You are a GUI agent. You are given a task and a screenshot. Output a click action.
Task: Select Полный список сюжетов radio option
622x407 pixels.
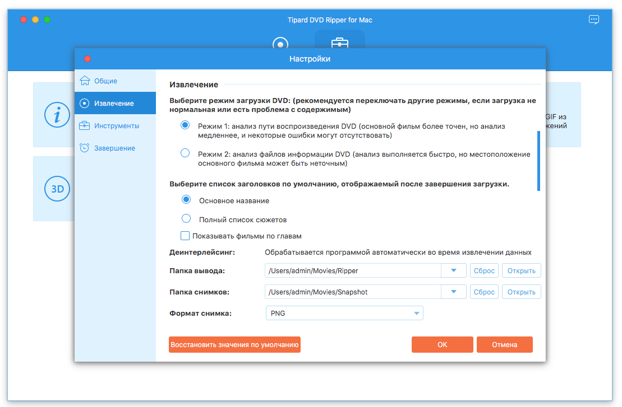(x=186, y=219)
